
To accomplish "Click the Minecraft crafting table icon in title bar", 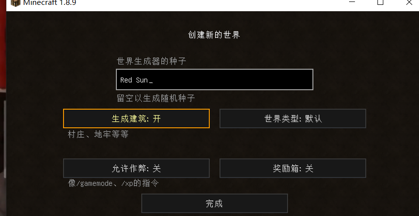I will [15, 2].
